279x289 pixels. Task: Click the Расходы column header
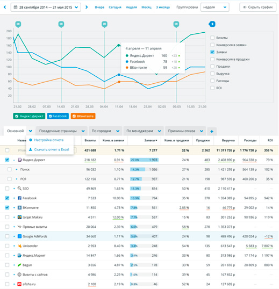[250, 140]
